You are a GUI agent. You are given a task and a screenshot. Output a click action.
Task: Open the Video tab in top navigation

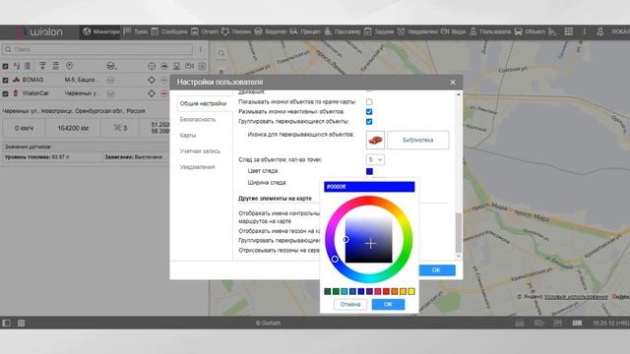pyautogui.click(x=453, y=31)
